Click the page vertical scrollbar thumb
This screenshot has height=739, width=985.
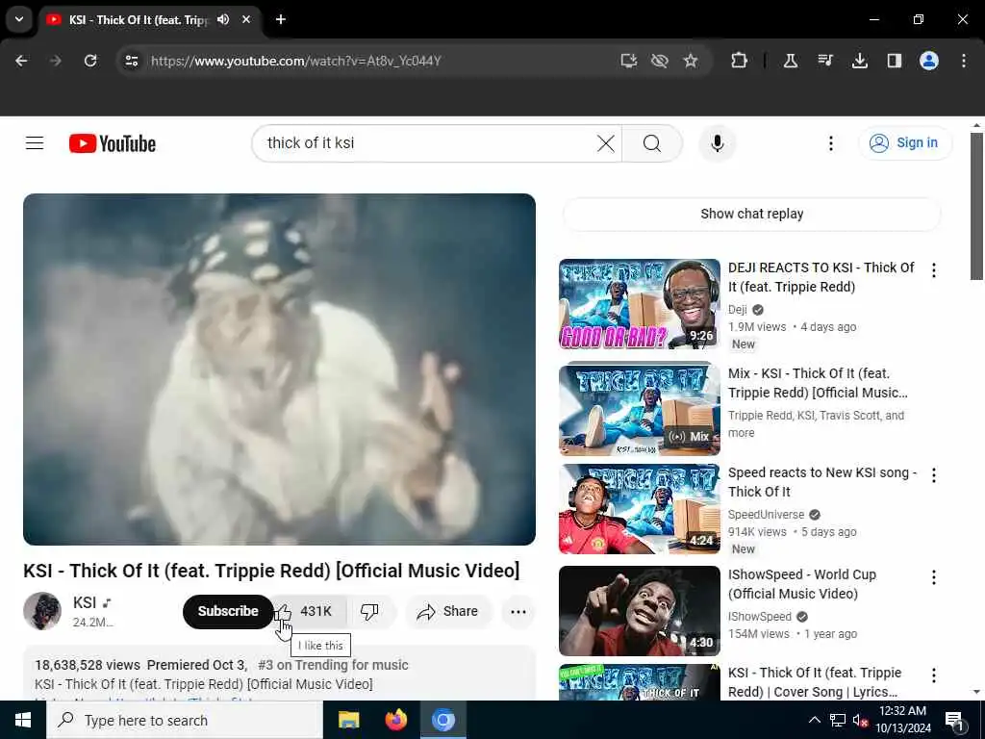tap(976, 206)
